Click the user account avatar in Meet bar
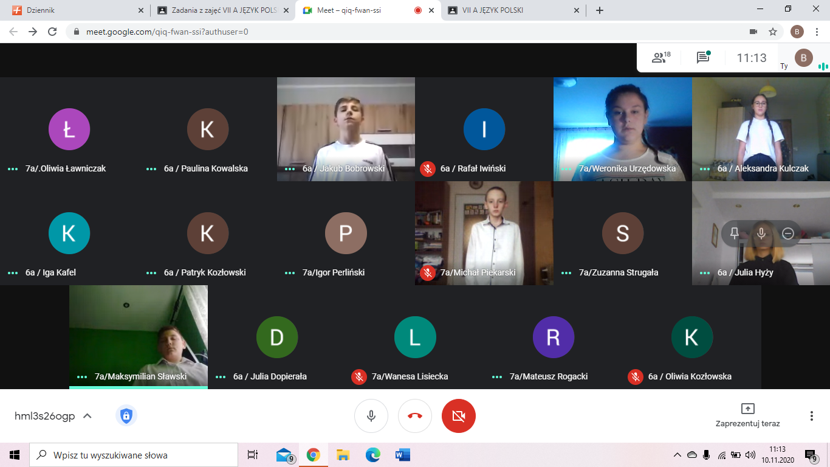This screenshot has width=830, height=467. (803, 58)
